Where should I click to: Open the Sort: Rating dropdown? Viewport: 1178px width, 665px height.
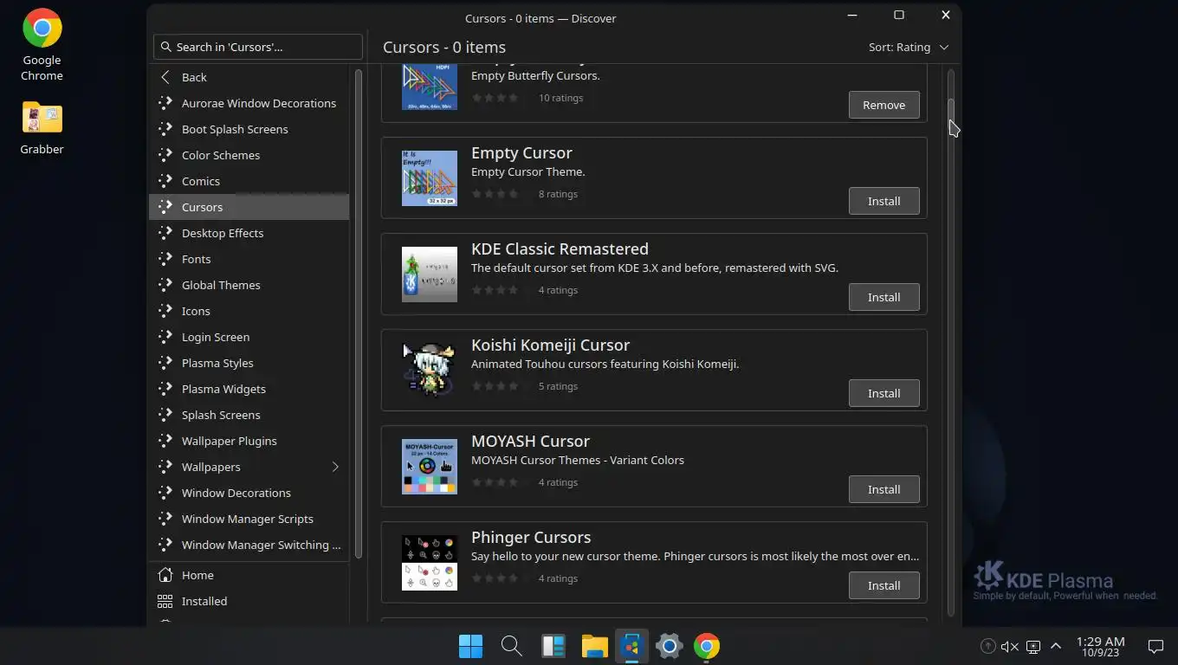coord(909,47)
